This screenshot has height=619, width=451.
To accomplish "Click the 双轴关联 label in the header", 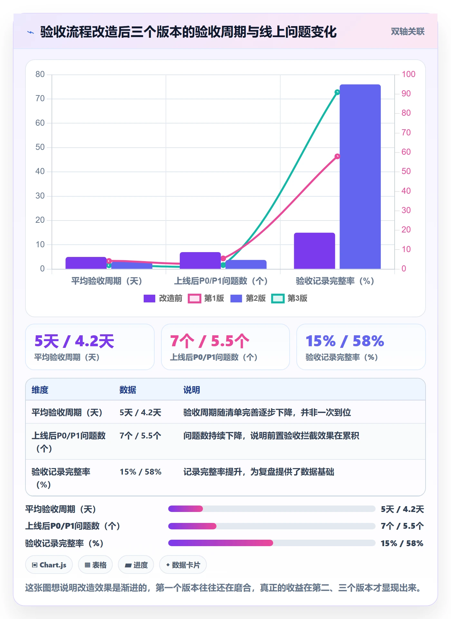I will pyautogui.click(x=408, y=32).
